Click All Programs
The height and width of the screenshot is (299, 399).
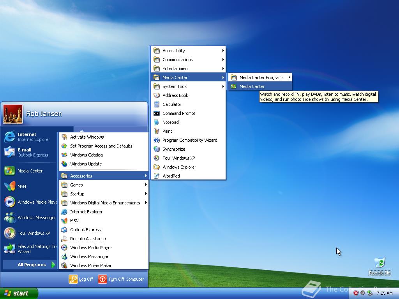(x=30, y=265)
